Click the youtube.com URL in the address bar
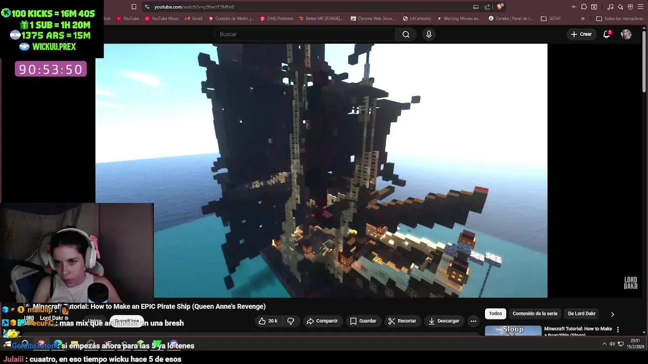This screenshot has height=364, width=648. pos(194,7)
